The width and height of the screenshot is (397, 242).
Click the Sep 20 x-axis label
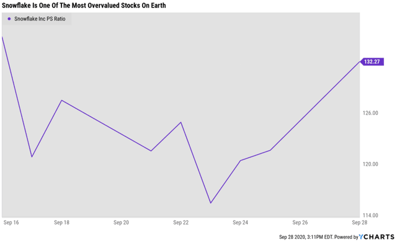pyautogui.click(x=121, y=223)
